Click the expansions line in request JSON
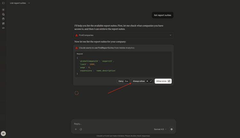240x138 pixels. 98,71
